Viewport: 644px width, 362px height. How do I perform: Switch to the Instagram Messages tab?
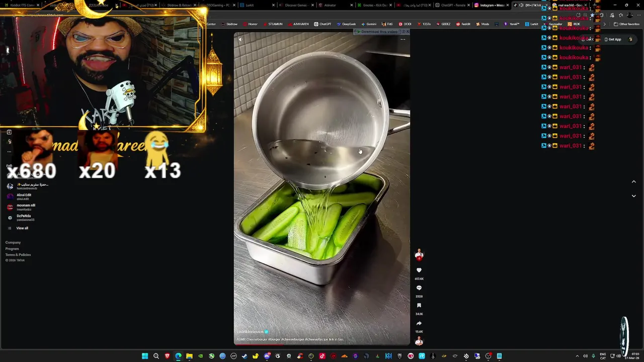tap(492, 5)
